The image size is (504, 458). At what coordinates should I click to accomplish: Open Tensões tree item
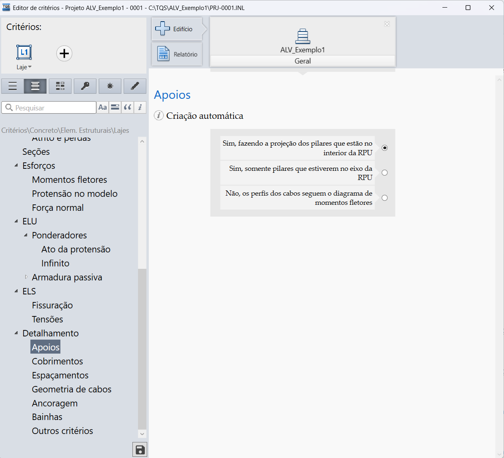(48, 319)
